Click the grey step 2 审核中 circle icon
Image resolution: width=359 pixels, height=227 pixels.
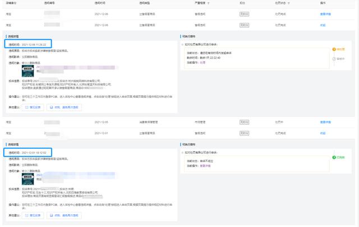pos(335,59)
